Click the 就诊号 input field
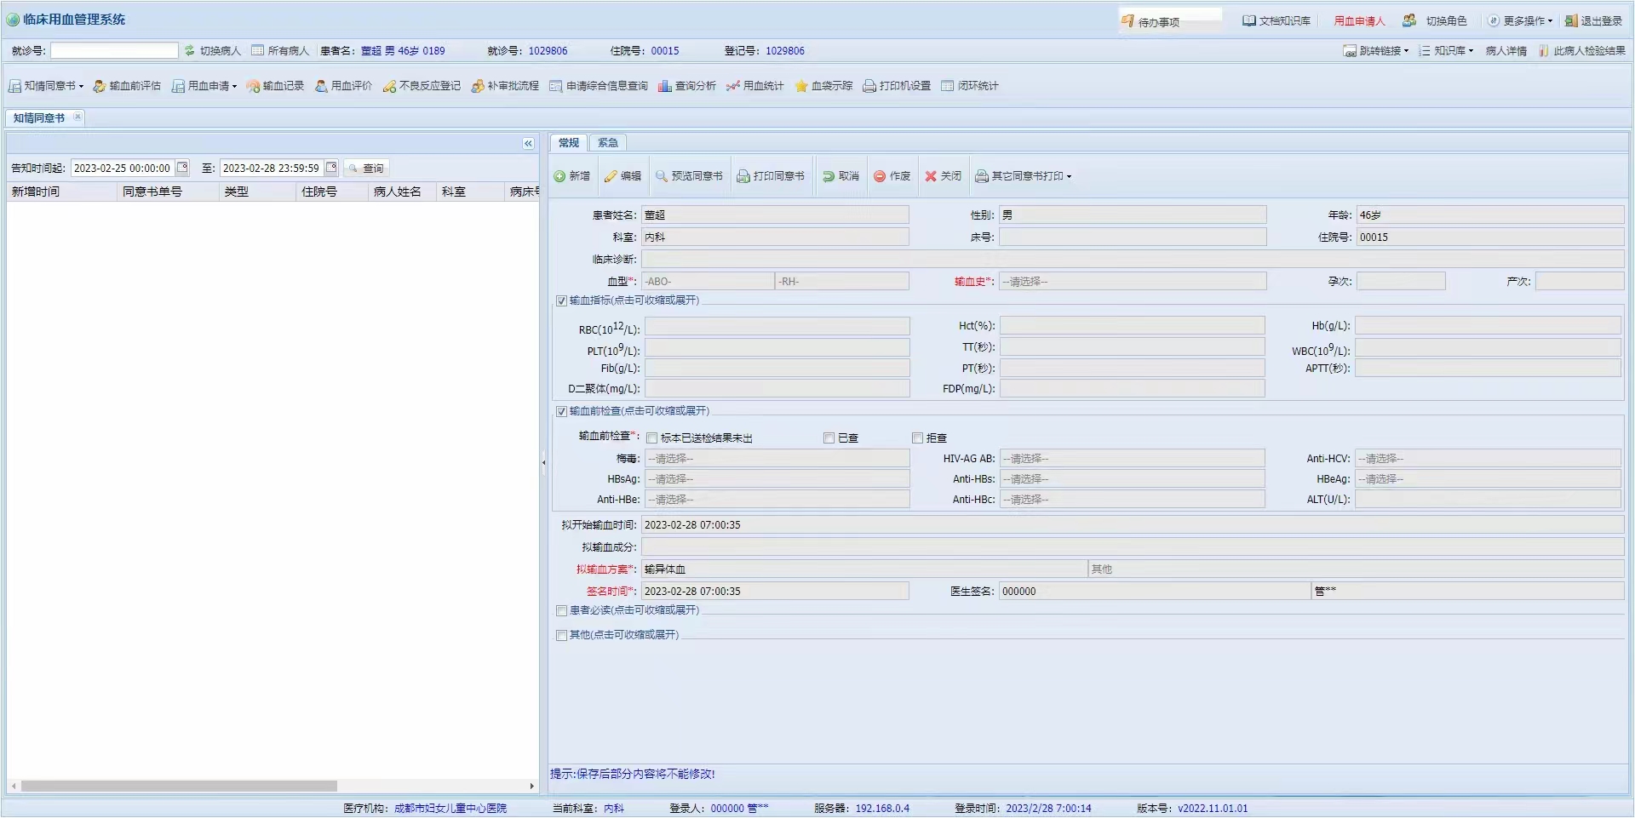The width and height of the screenshot is (1635, 818). pyautogui.click(x=115, y=51)
